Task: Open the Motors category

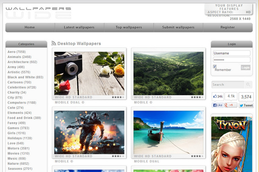Action: point(18,148)
